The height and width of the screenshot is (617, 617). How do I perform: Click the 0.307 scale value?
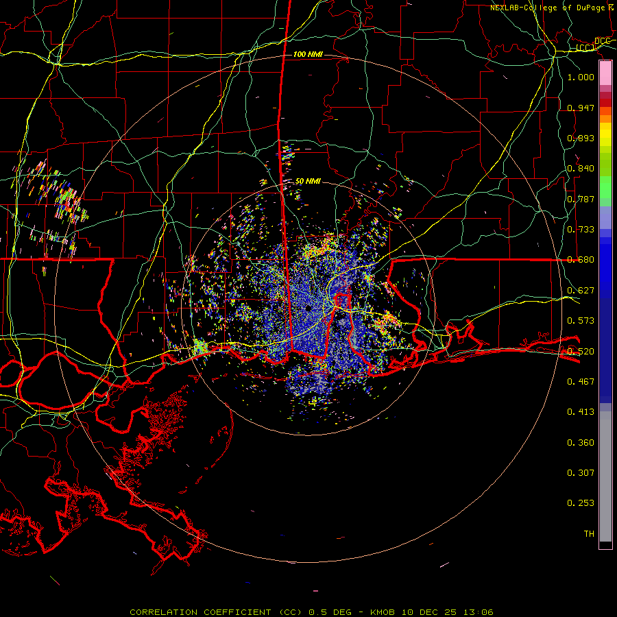(x=581, y=472)
